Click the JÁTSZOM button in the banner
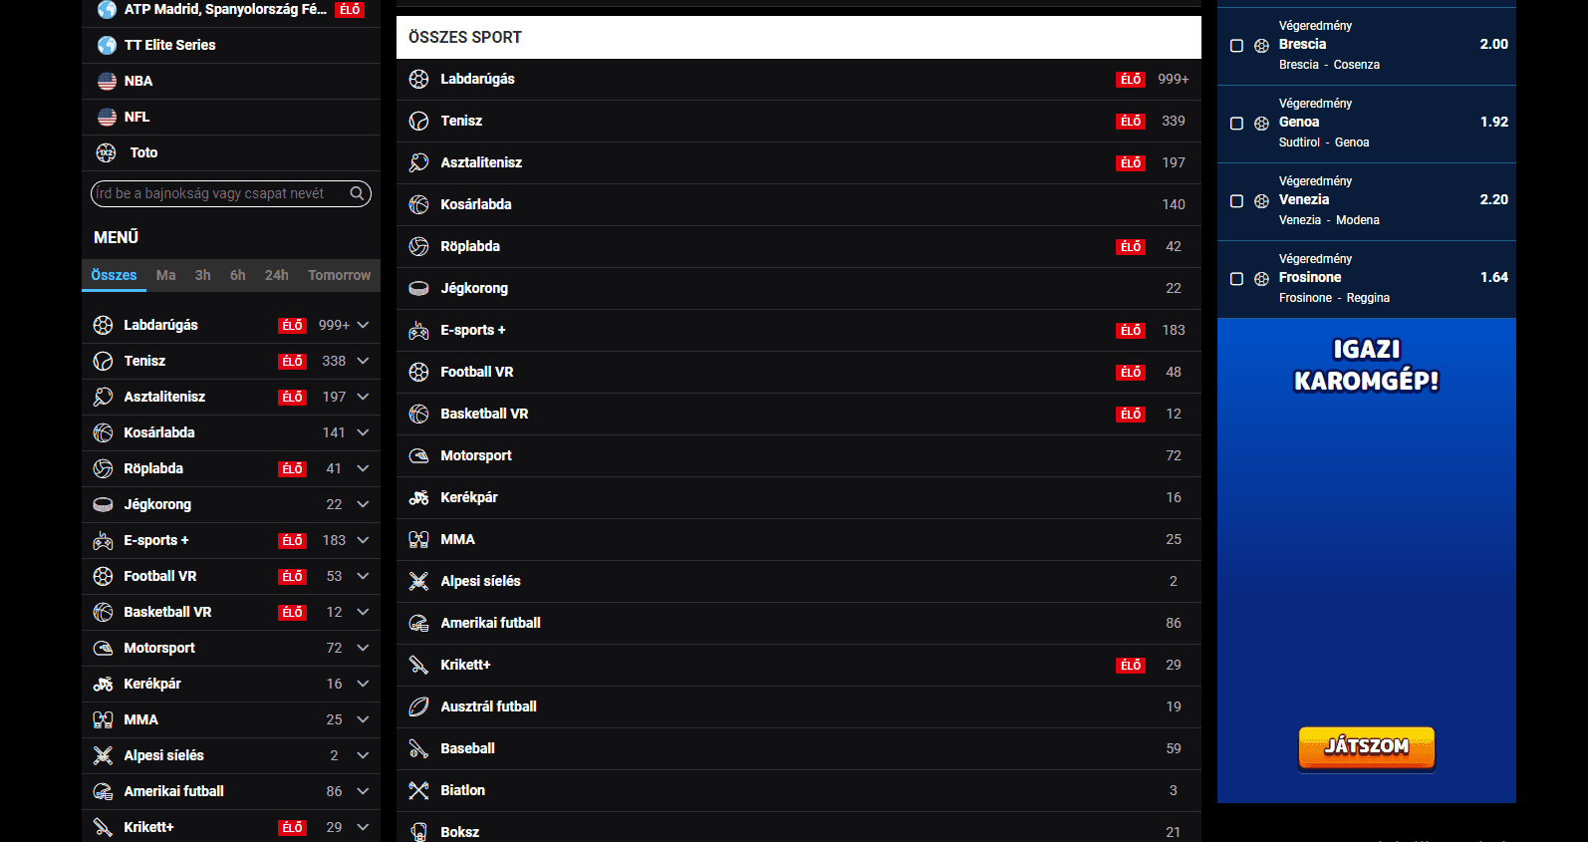Viewport: 1588px width, 842px height. click(x=1366, y=746)
